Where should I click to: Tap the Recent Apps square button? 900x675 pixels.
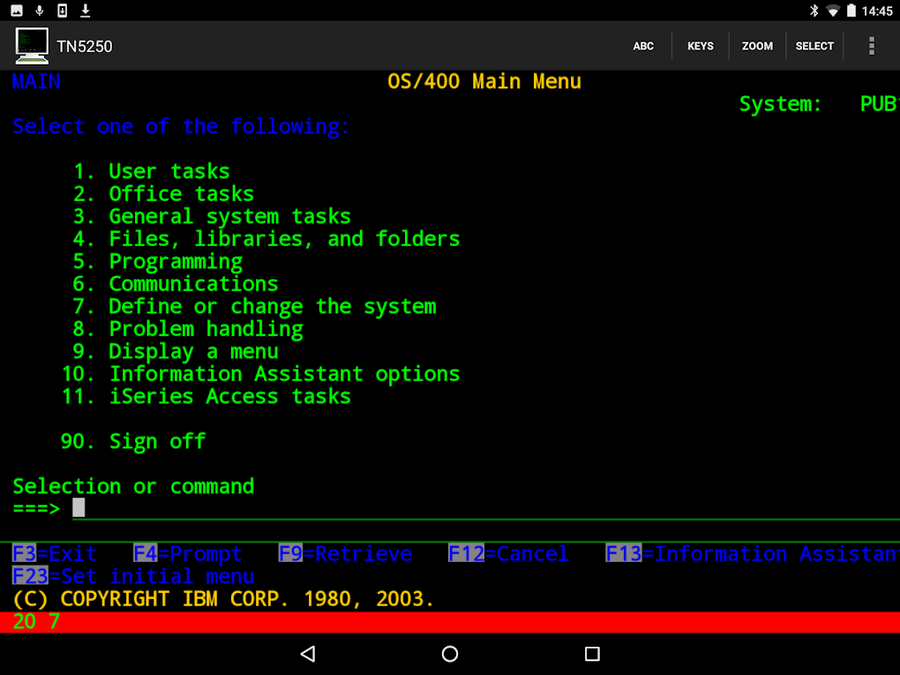590,654
